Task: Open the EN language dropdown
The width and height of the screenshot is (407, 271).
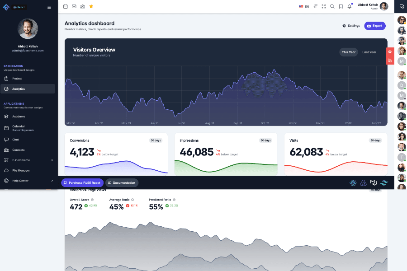Action: (x=304, y=6)
